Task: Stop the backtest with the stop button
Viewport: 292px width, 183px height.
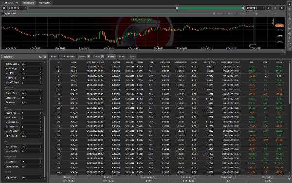Action: 275,8
